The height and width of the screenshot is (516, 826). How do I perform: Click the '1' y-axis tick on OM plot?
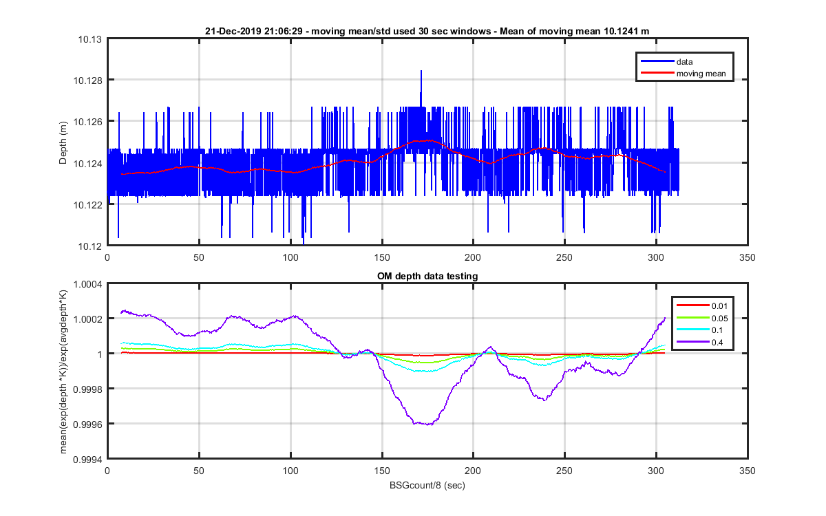tap(98, 354)
